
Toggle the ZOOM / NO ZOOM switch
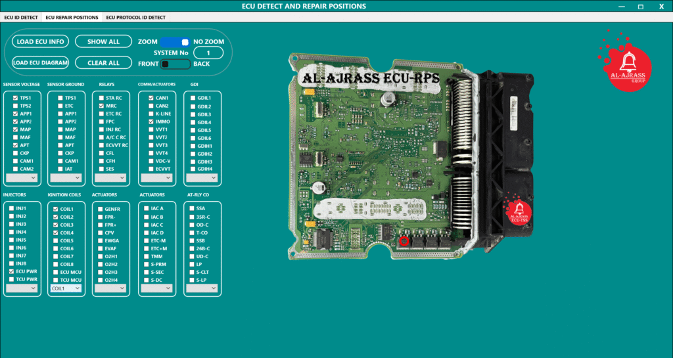pos(175,42)
